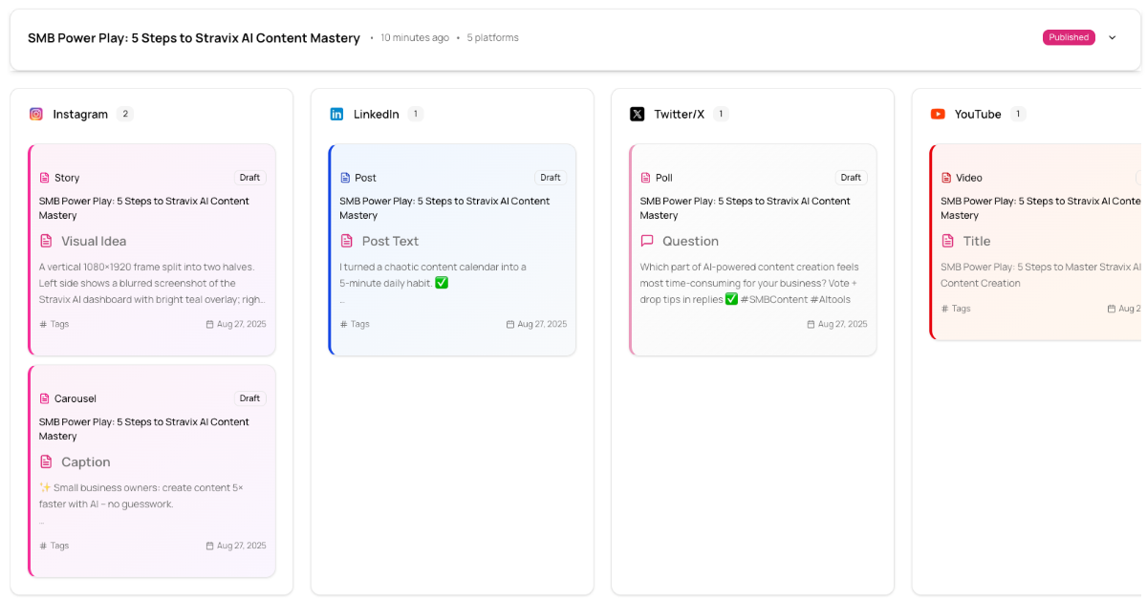
Task: Click the Twitter/X column heading label
Action: 679,114
